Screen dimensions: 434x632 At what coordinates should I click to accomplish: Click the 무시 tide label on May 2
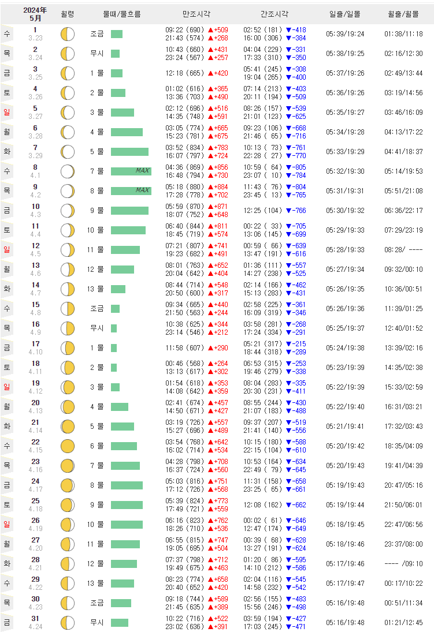tap(97, 54)
